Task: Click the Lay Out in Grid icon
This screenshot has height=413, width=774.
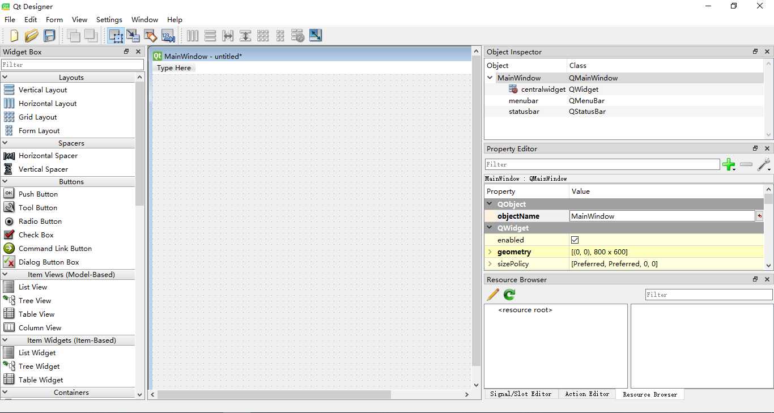Action: tap(263, 36)
